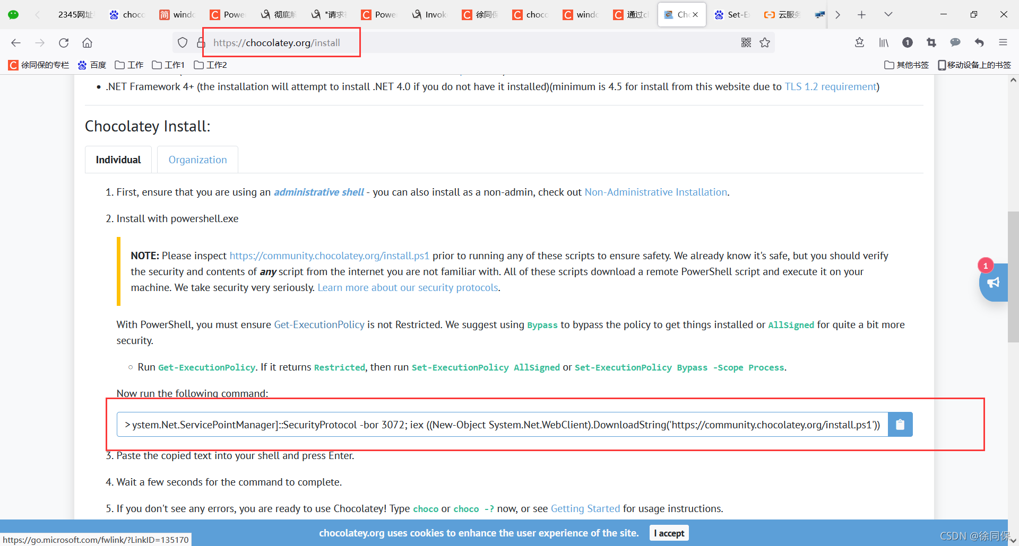Open Non-Administrative Installation link

click(x=656, y=192)
